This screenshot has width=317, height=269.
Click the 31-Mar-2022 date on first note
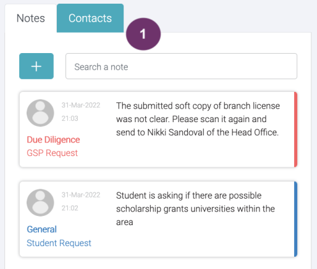coord(81,106)
